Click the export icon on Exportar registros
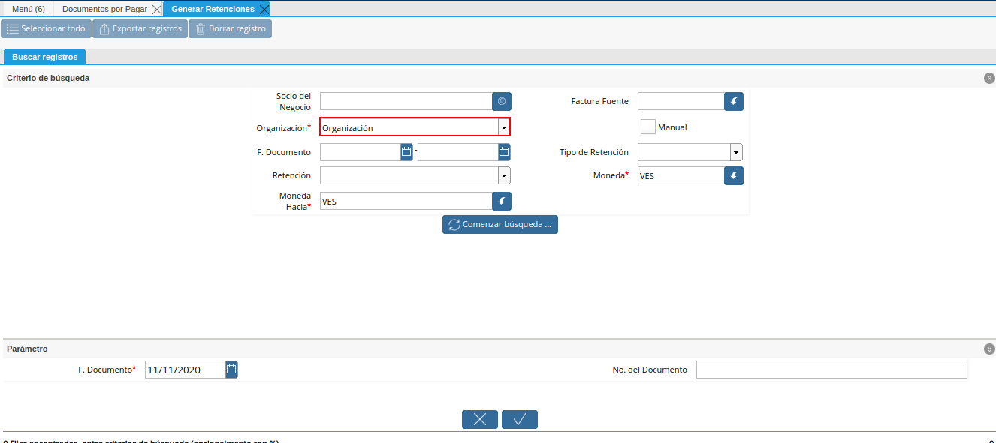The image size is (996, 443). [103, 28]
